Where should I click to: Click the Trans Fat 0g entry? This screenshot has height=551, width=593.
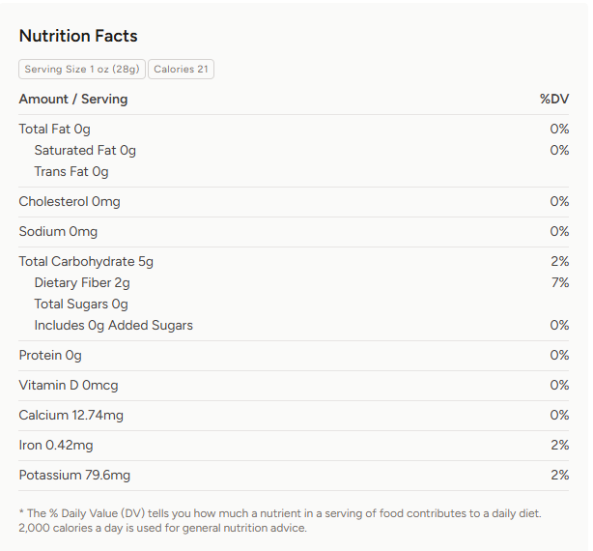pyautogui.click(x=71, y=171)
